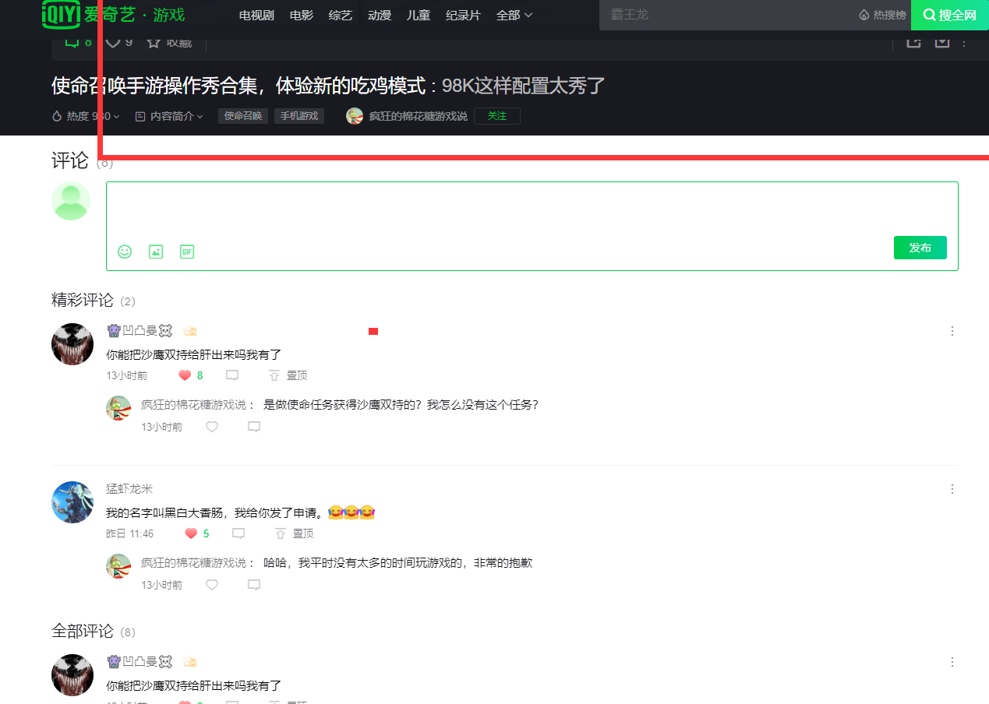Reply to the 使命任务 reply
Viewport: 989px width, 704px height.
(x=254, y=427)
